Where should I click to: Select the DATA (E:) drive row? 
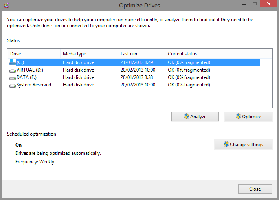coord(134,77)
